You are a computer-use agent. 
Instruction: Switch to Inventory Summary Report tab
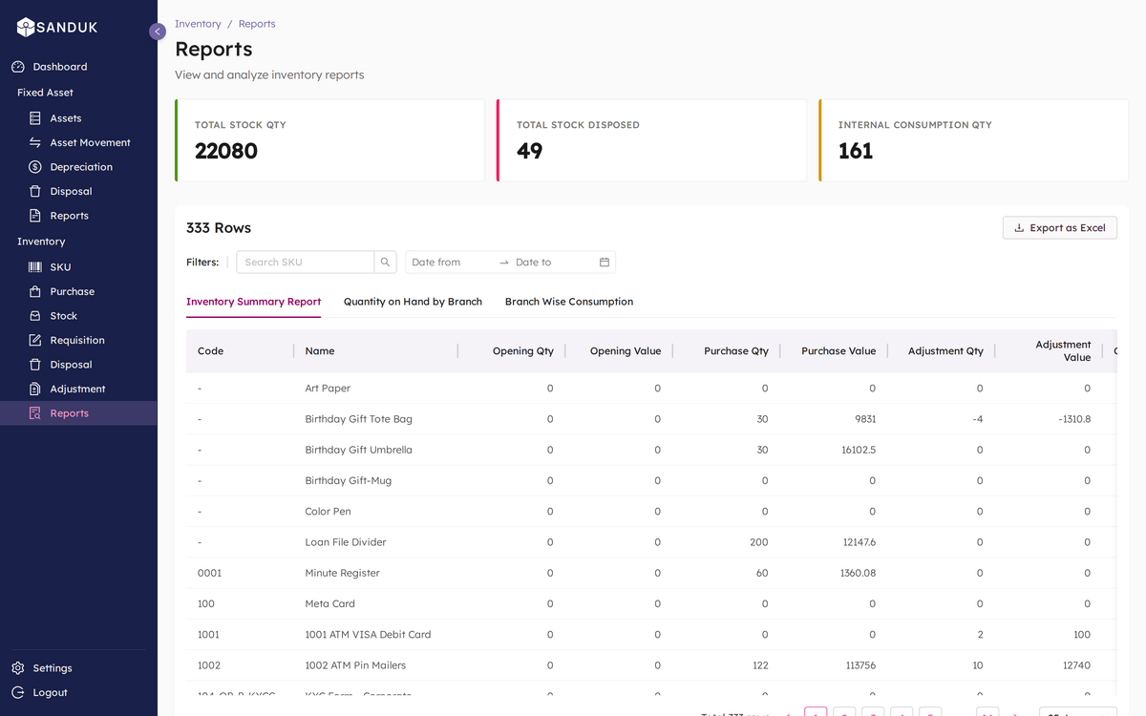[253, 302]
